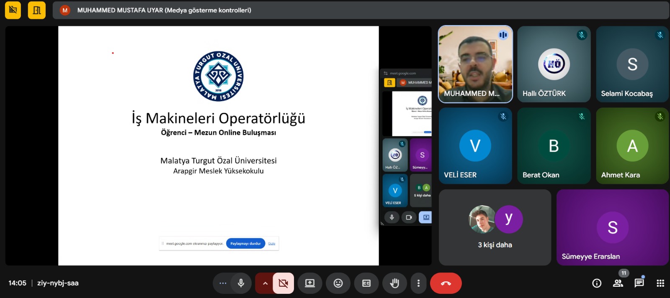Expand the horizontal ellipsis audio options
Viewport: 670px width, 298px height.
coord(223,283)
